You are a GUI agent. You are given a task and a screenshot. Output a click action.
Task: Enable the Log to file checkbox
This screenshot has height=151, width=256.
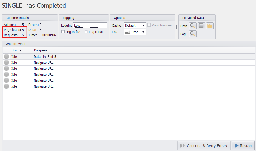point(63,32)
